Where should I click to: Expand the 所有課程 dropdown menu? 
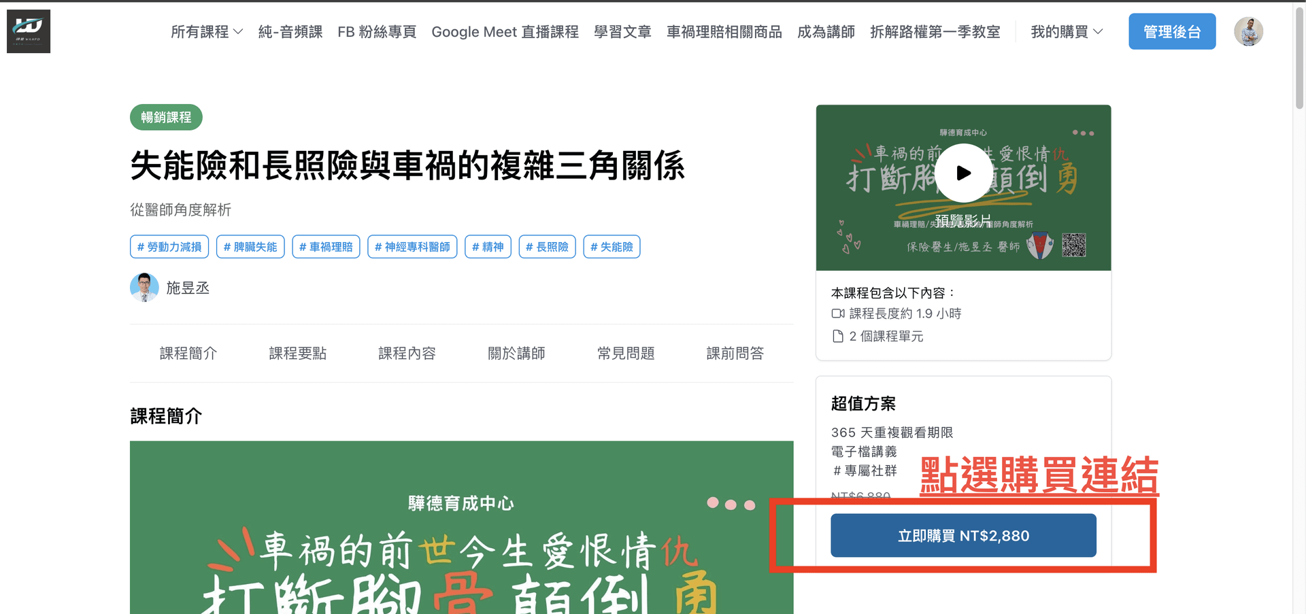click(206, 32)
